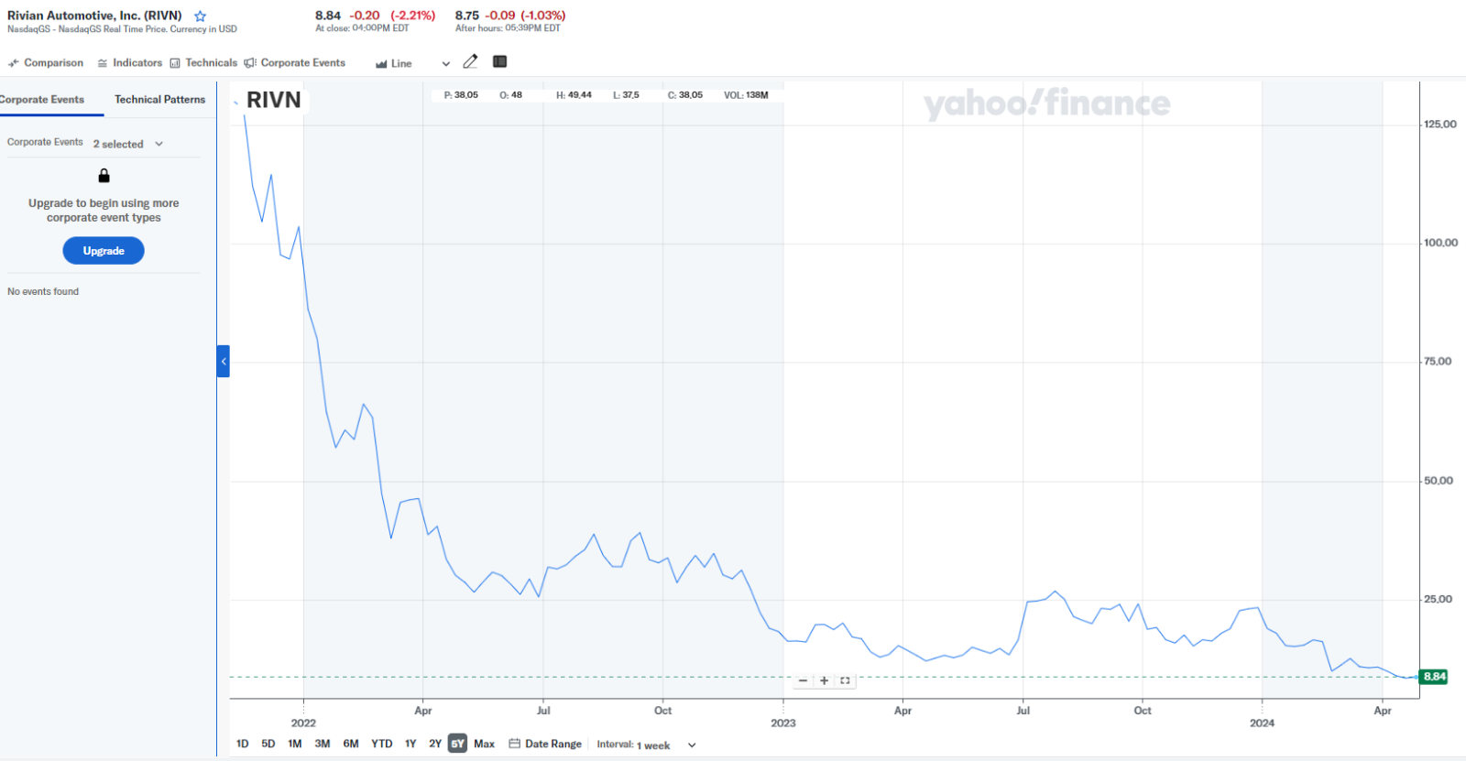Open the Technicals menu
This screenshot has height=761, width=1466.
coord(203,63)
